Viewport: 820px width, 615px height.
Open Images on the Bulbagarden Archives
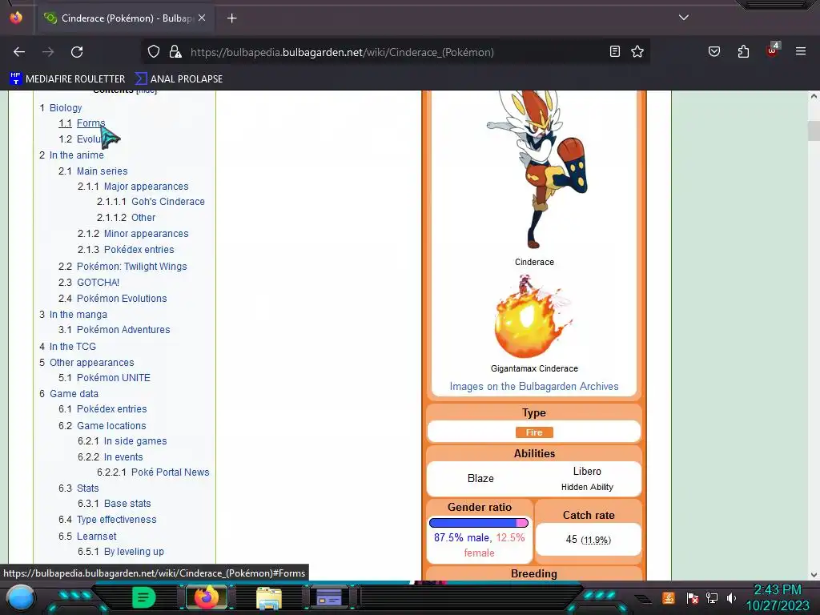click(x=534, y=387)
